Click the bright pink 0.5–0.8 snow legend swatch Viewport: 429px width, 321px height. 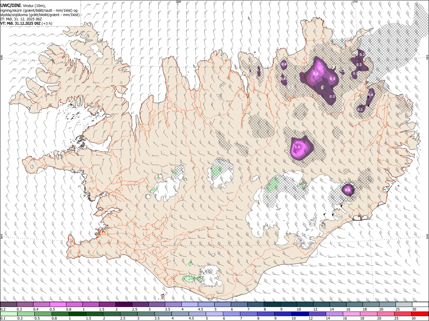58,304
